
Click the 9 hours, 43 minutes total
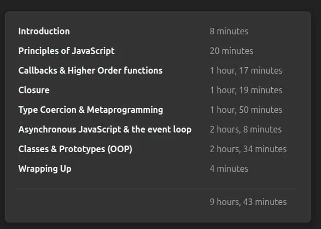click(x=248, y=202)
